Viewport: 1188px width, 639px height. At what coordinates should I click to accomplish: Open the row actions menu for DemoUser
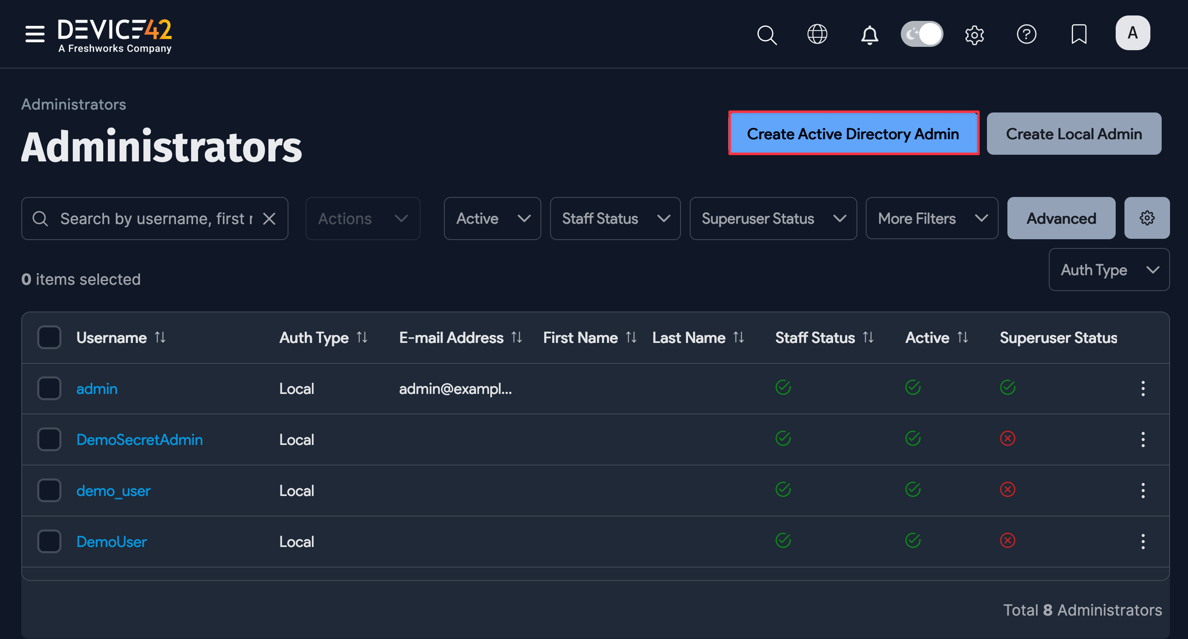click(x=1143, y=541)
